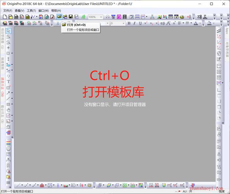Screen dimensions: 230x194
Task: Click the Palettes rainbow stripes icon
Action: (8, 143)
